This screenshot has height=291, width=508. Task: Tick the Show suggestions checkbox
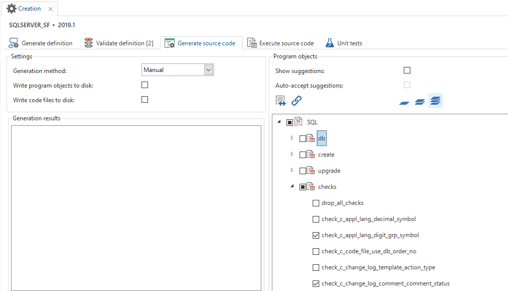coord(407,70)
